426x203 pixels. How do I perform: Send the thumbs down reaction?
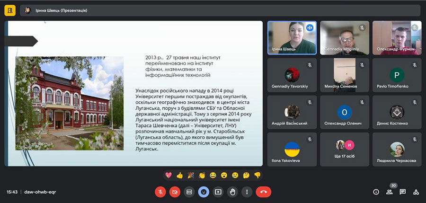click(x=257, y=175)
